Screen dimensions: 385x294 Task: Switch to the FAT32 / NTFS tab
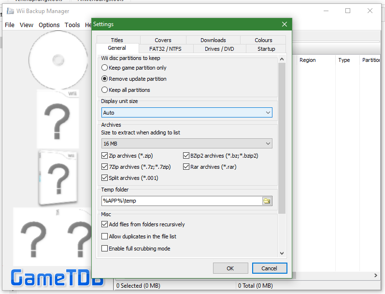165,49
